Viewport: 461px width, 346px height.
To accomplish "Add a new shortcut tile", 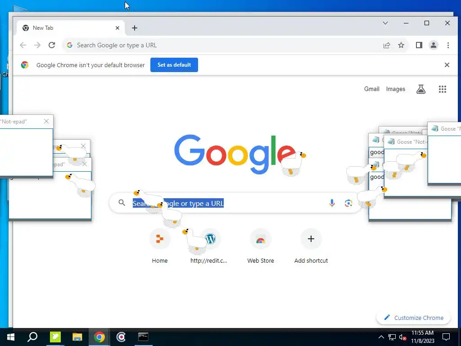I will click(311, 246).
